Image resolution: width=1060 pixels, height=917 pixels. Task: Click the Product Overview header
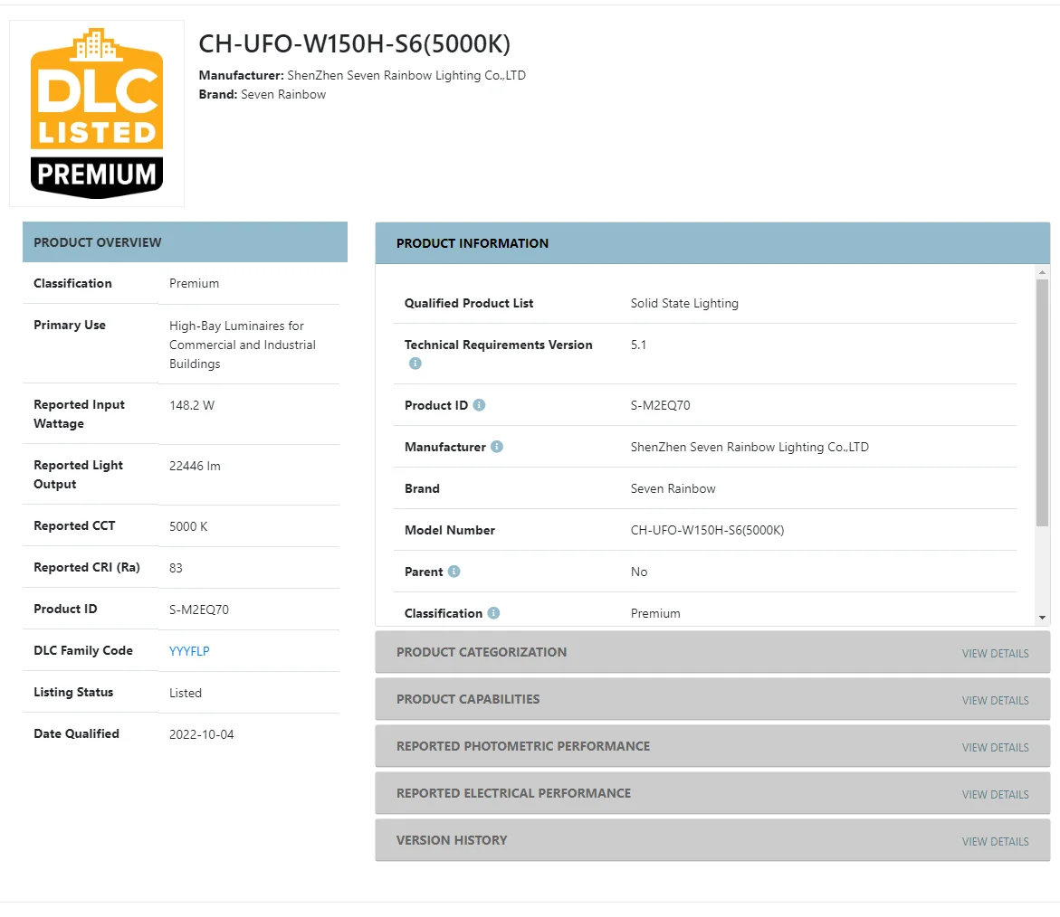pyautogui.click(x=185, y=241)
